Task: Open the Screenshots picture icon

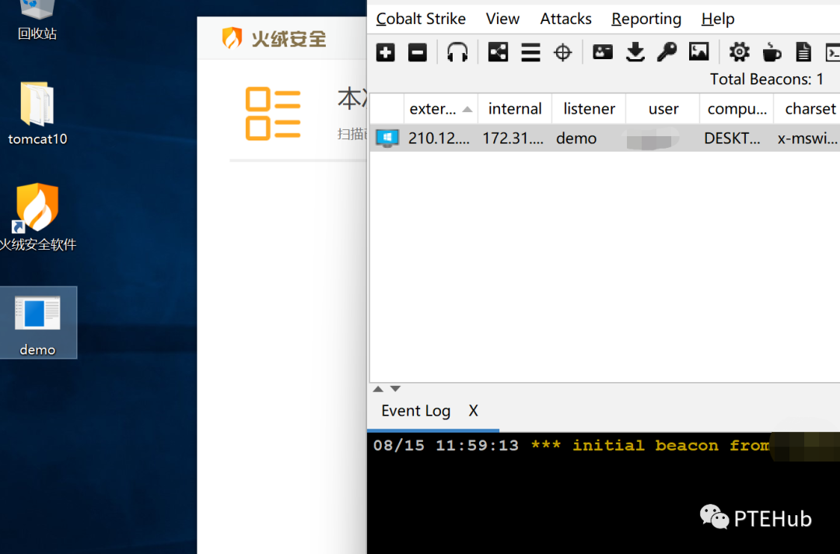Action: coord(699,52)
